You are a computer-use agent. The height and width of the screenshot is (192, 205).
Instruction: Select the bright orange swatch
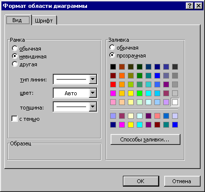pos(122,76)
